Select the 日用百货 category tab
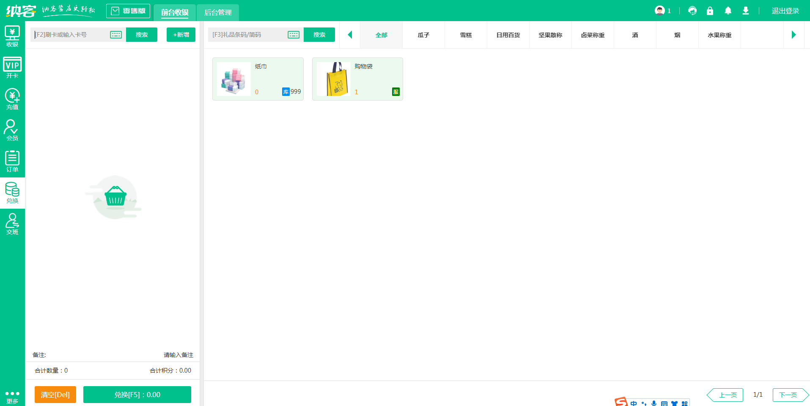The image size is (810, 406). click(508, 35)
